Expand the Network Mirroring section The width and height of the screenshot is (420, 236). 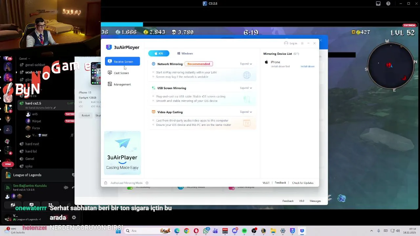click(246, 64)
